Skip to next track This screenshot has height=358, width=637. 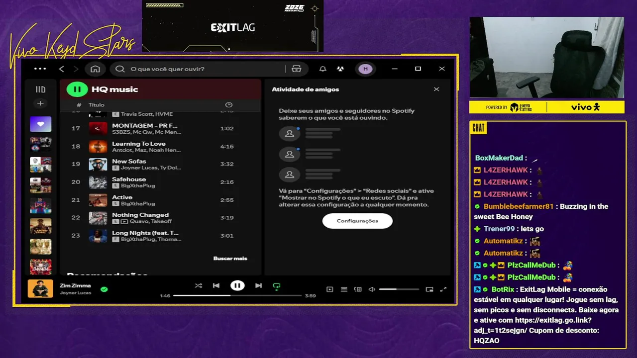[x=258, y=285]
